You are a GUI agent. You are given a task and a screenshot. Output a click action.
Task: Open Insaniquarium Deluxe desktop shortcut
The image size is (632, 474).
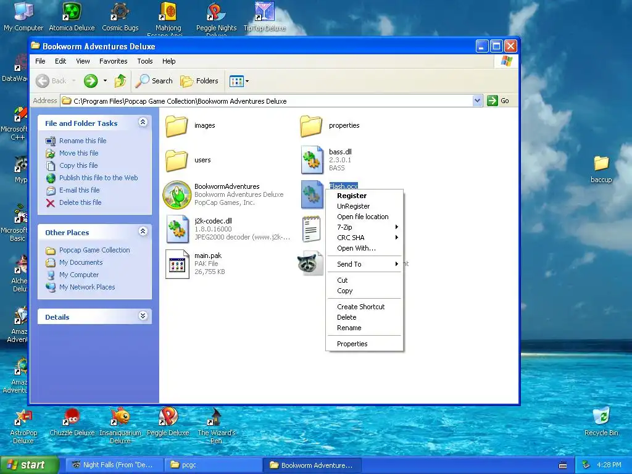coord(120,426)
